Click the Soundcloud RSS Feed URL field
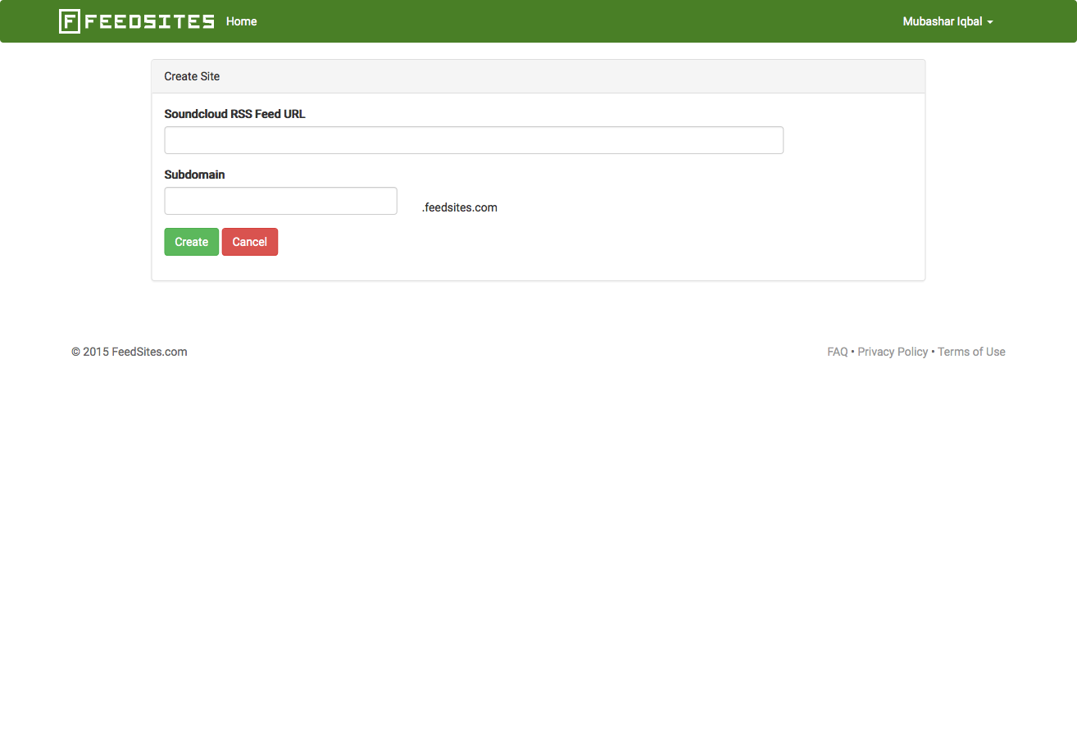This screenshot has height=755, width=1077. click(x=474, y=139)
